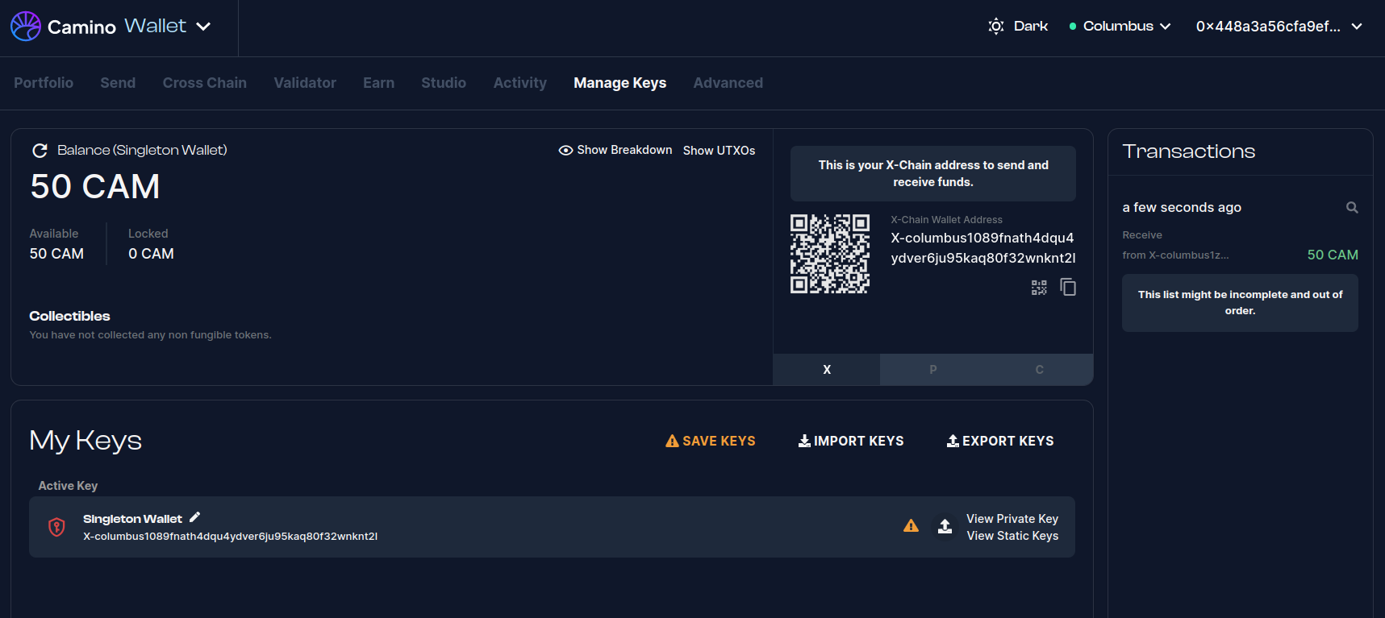Expand the Camino Wallet app dropdown
Viewport: 1385px width, 618px height.
click(204, 27)
